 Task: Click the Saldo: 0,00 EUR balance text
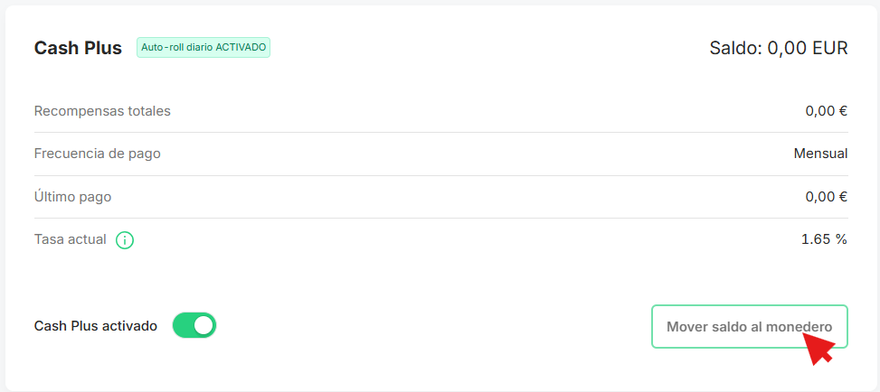pos(779,48)
